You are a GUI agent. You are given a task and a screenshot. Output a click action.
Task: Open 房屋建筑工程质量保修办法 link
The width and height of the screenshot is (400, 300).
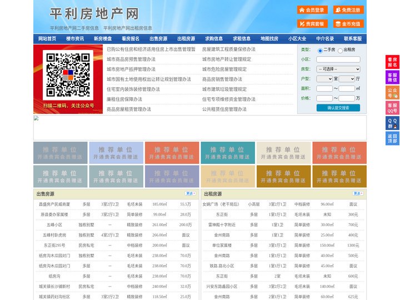pos(229,49)
